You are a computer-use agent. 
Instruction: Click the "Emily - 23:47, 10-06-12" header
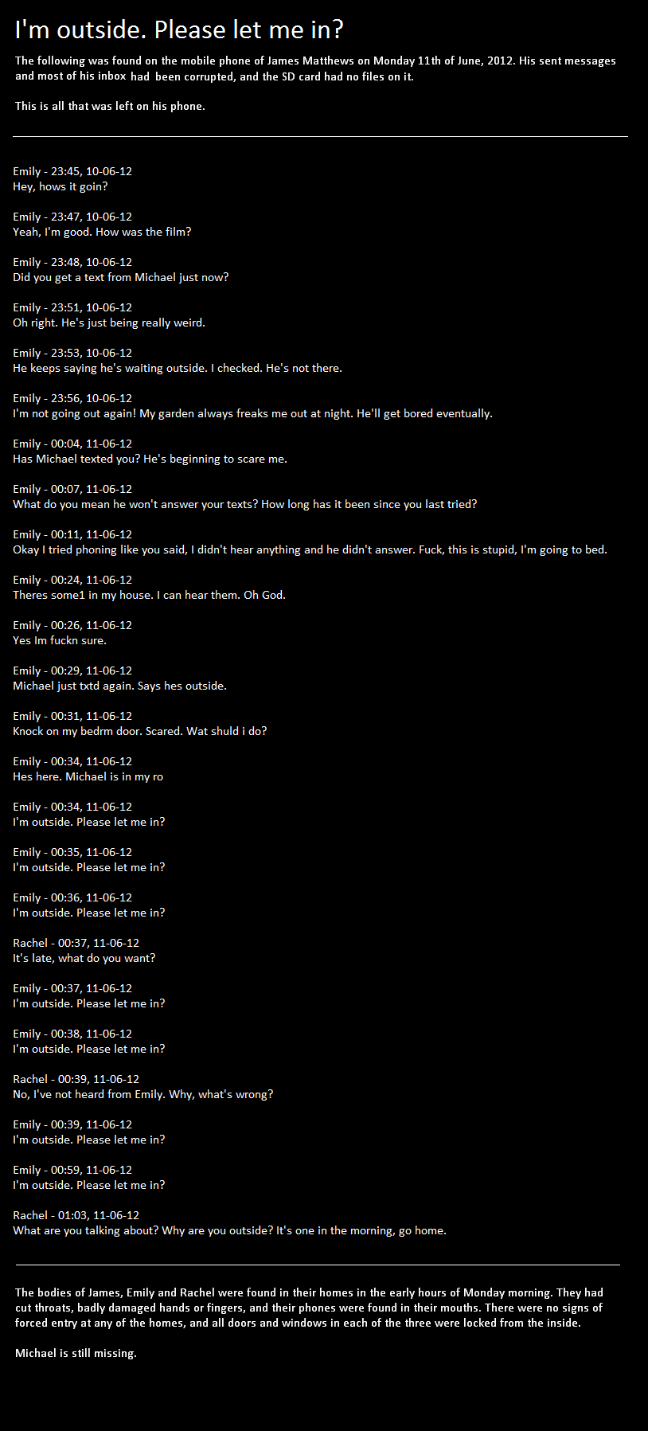click(72, 217)
